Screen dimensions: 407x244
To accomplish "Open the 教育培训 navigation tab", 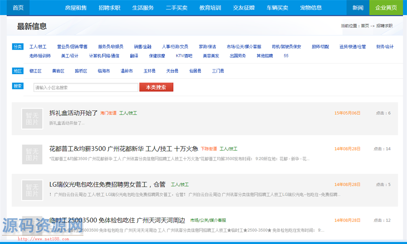I will (x=210, y=8).
